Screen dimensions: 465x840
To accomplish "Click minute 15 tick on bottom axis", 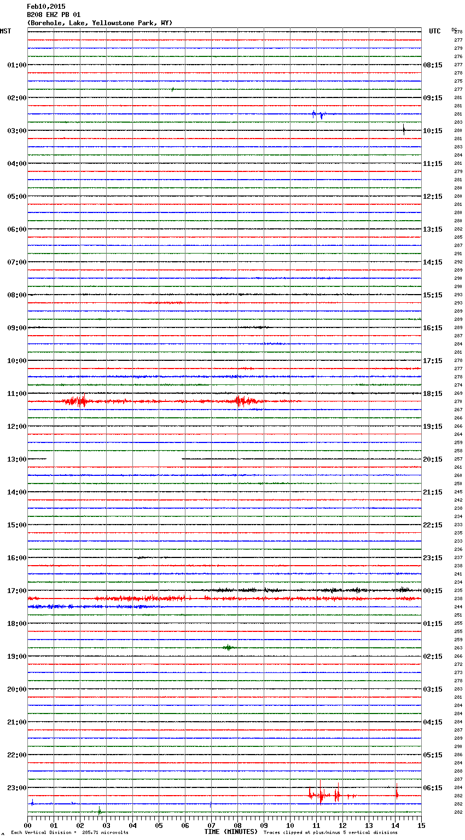I will [421, 825].
